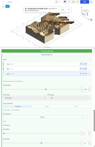Image resolution: width=95 pixels, height=147 pixels.
Task: Click small clear button beside Browse
Action: (87, 117)
